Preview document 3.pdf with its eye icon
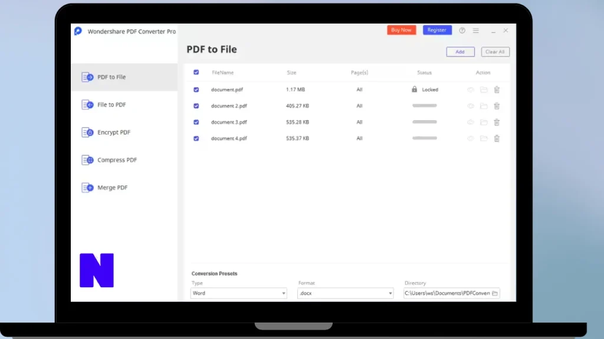This screenshot has height=339, width=604. click(471, 122)
